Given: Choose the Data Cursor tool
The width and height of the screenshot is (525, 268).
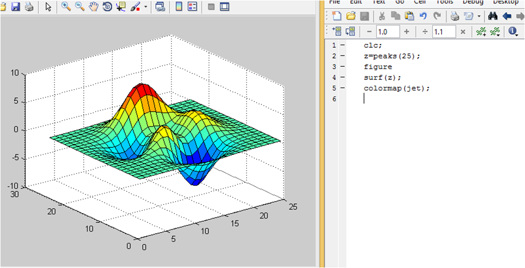Looking at the screenshot, I should coord(120,7).
